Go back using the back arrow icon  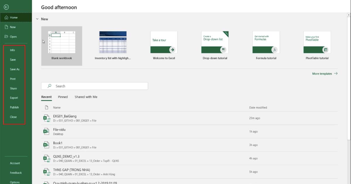click(6, 7)
